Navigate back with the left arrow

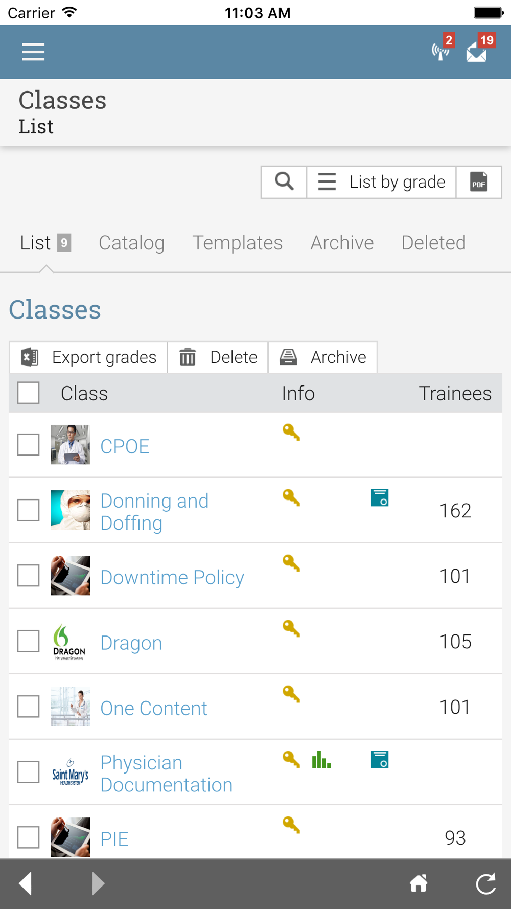[x=26, y=883]
